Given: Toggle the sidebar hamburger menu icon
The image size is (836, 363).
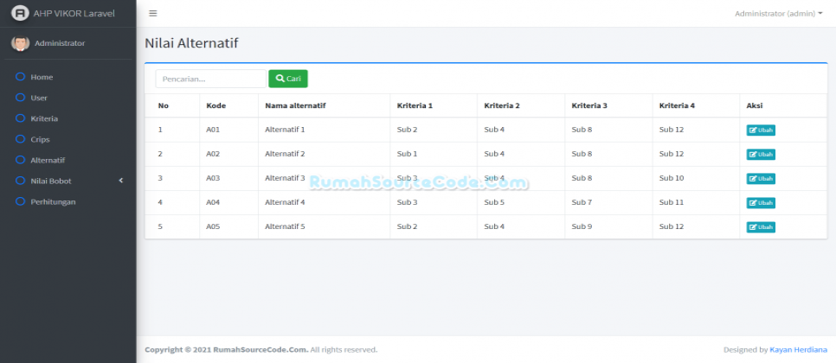Looking at the screenshot, I should pos(153,13).
